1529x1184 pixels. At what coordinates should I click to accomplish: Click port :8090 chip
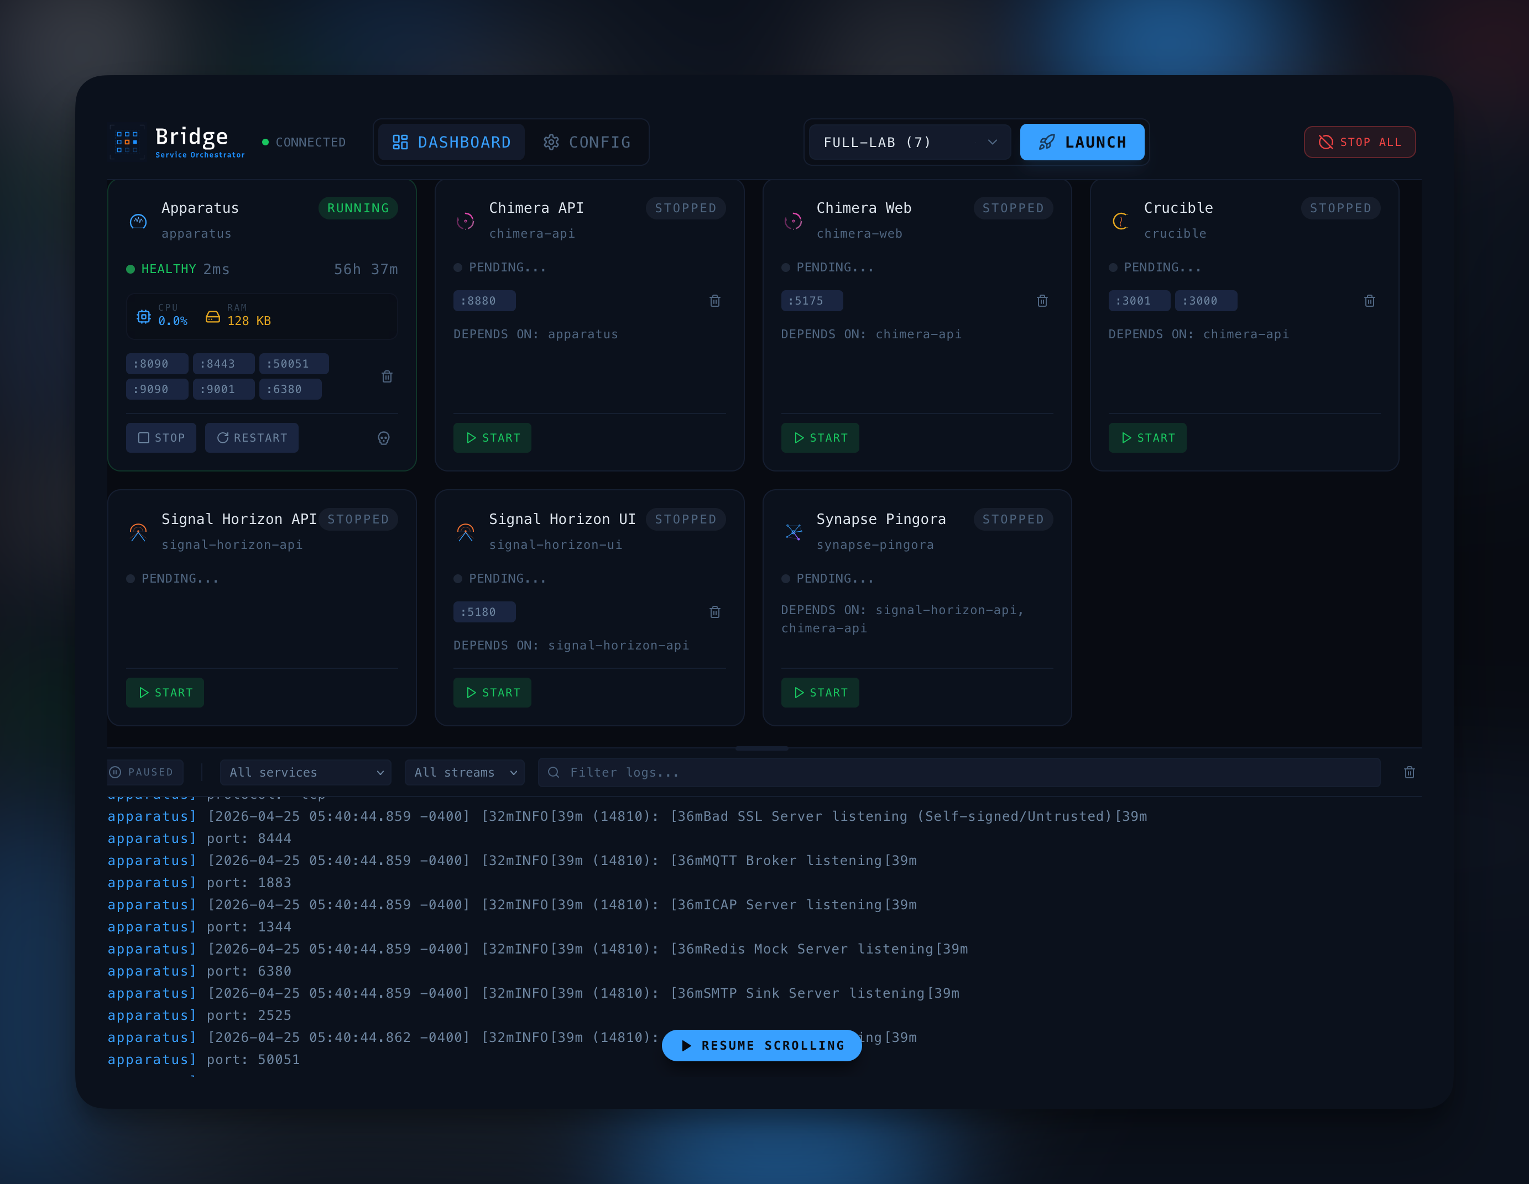157,364
